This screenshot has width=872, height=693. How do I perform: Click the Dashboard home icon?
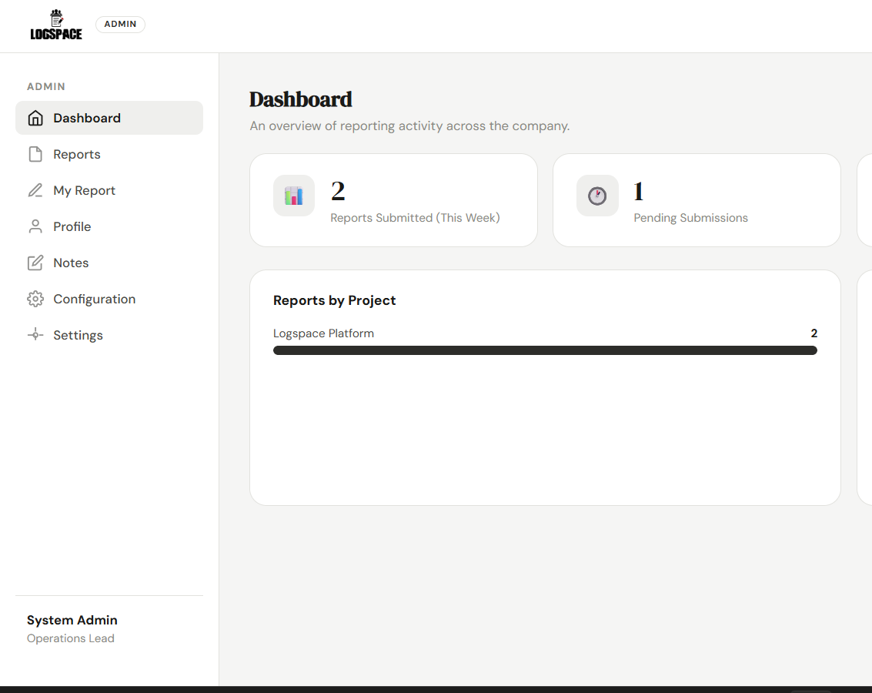click(35, 118)
